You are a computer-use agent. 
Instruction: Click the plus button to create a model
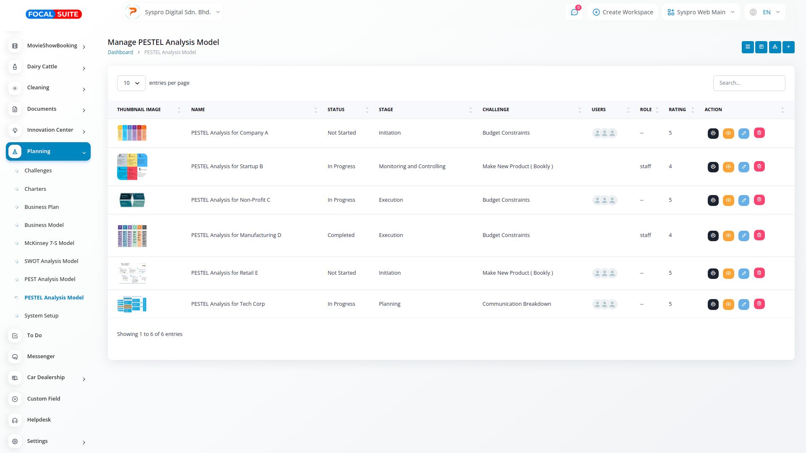point(788,47)
